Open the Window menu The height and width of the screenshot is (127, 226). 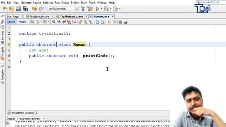[102, 2]
